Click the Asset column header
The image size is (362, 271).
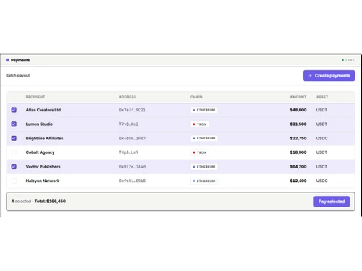[x=322, y=97]
